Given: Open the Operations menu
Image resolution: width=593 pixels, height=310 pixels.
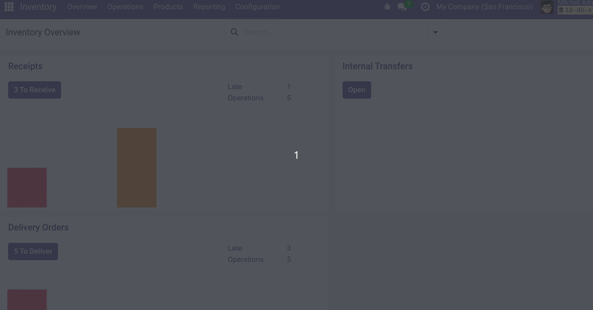Looking at the screenshot, I should (125, 7).
